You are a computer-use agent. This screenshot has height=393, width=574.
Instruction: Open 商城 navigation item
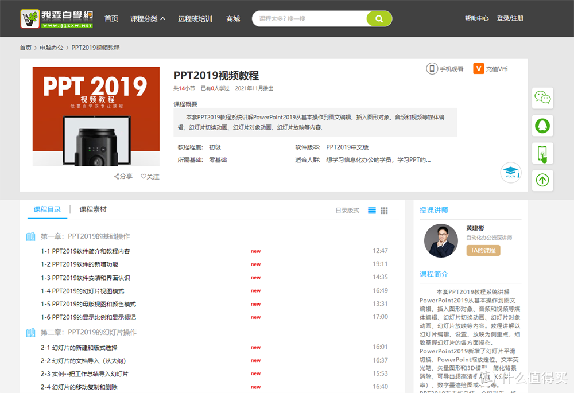click(233, 19)
